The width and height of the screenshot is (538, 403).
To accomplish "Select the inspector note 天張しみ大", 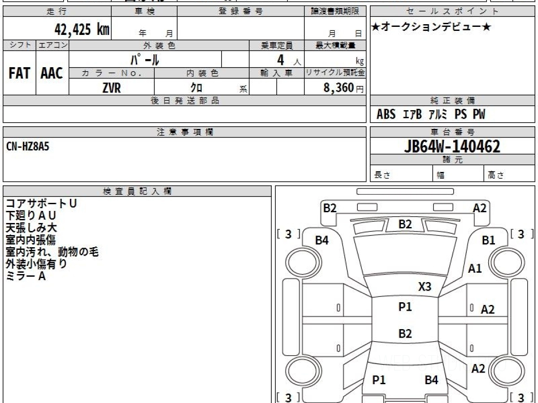I will (31, 228).
